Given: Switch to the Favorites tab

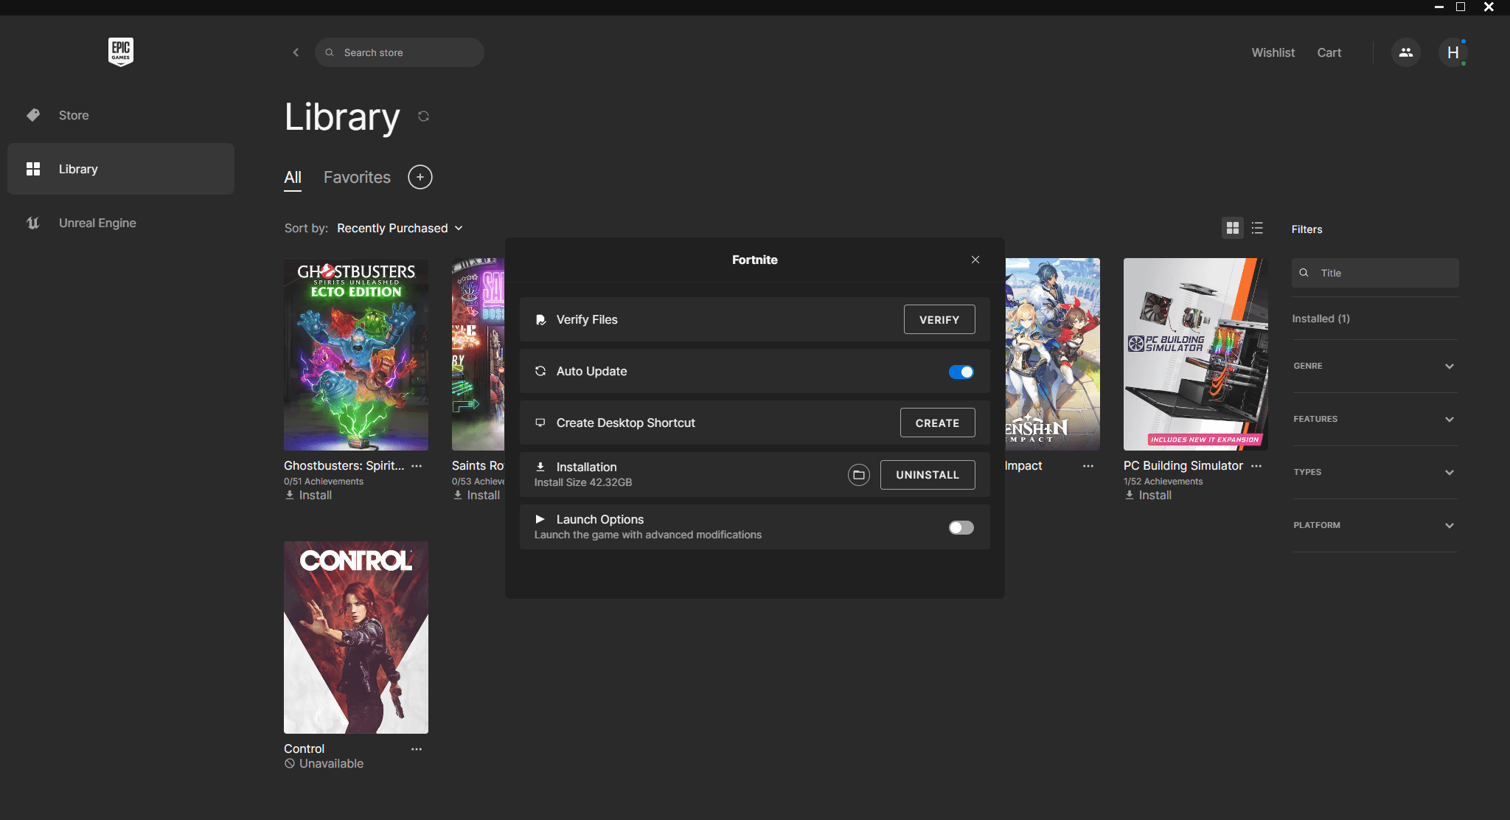Looking at the screenshot, I should pos(357,177).
